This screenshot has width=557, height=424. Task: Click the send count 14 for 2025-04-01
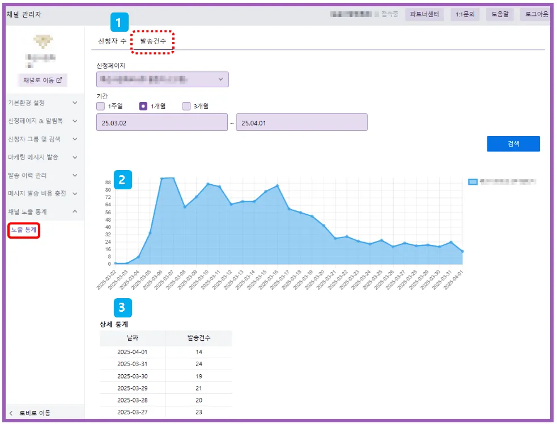click(199, 352)
